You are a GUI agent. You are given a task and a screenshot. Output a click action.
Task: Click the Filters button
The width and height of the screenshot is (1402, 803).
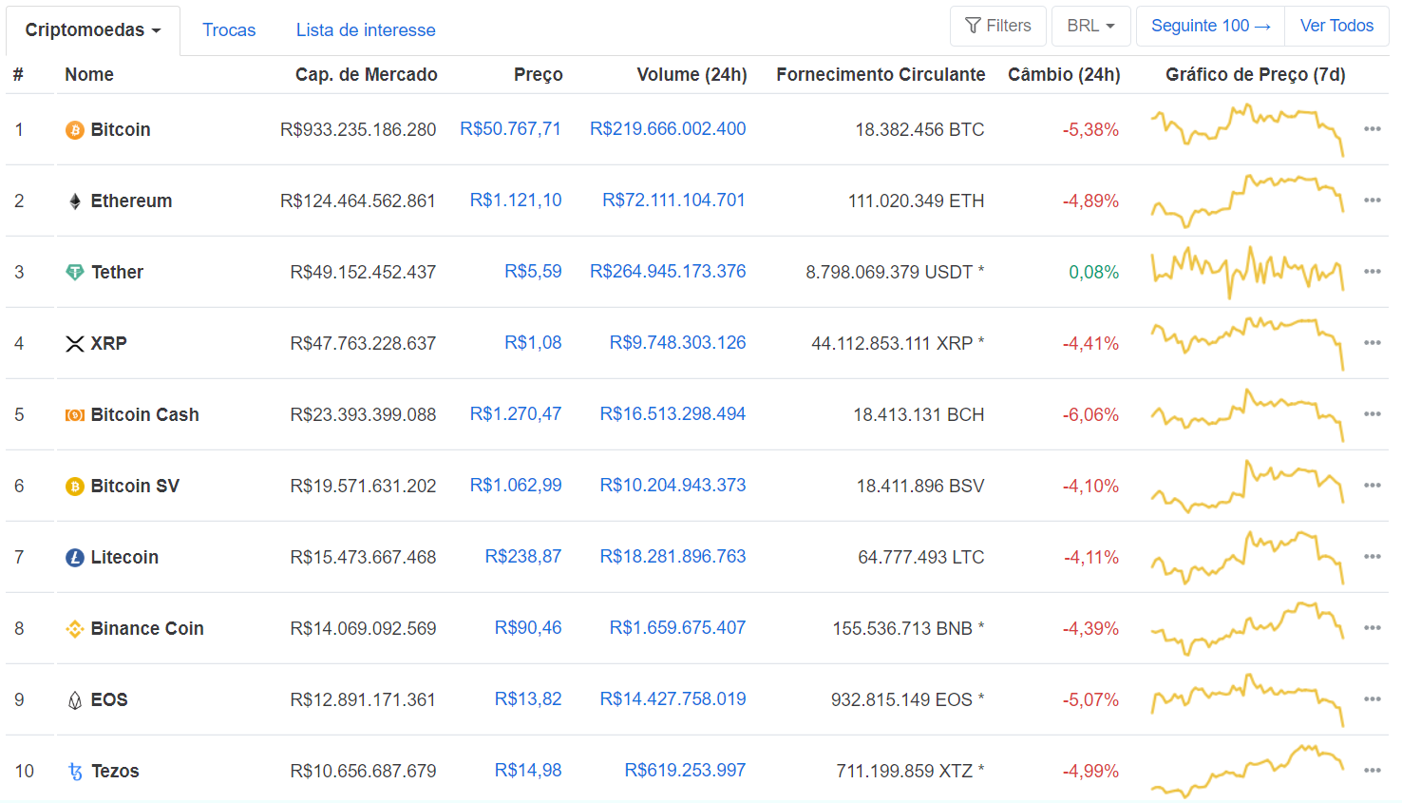(x=997, y=26)
